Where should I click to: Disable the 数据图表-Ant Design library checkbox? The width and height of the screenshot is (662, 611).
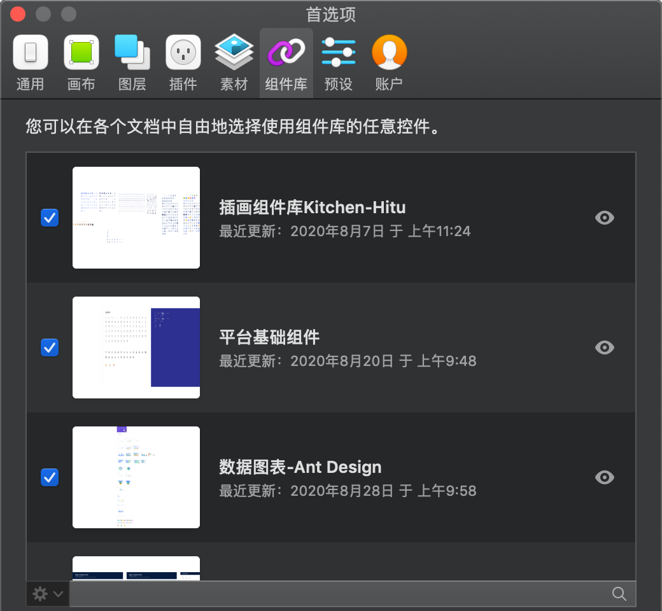50,477
